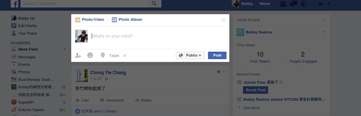This screenshot has height=116, width=361.
Task: Click the search magnifier button
Action: (154, 3)
